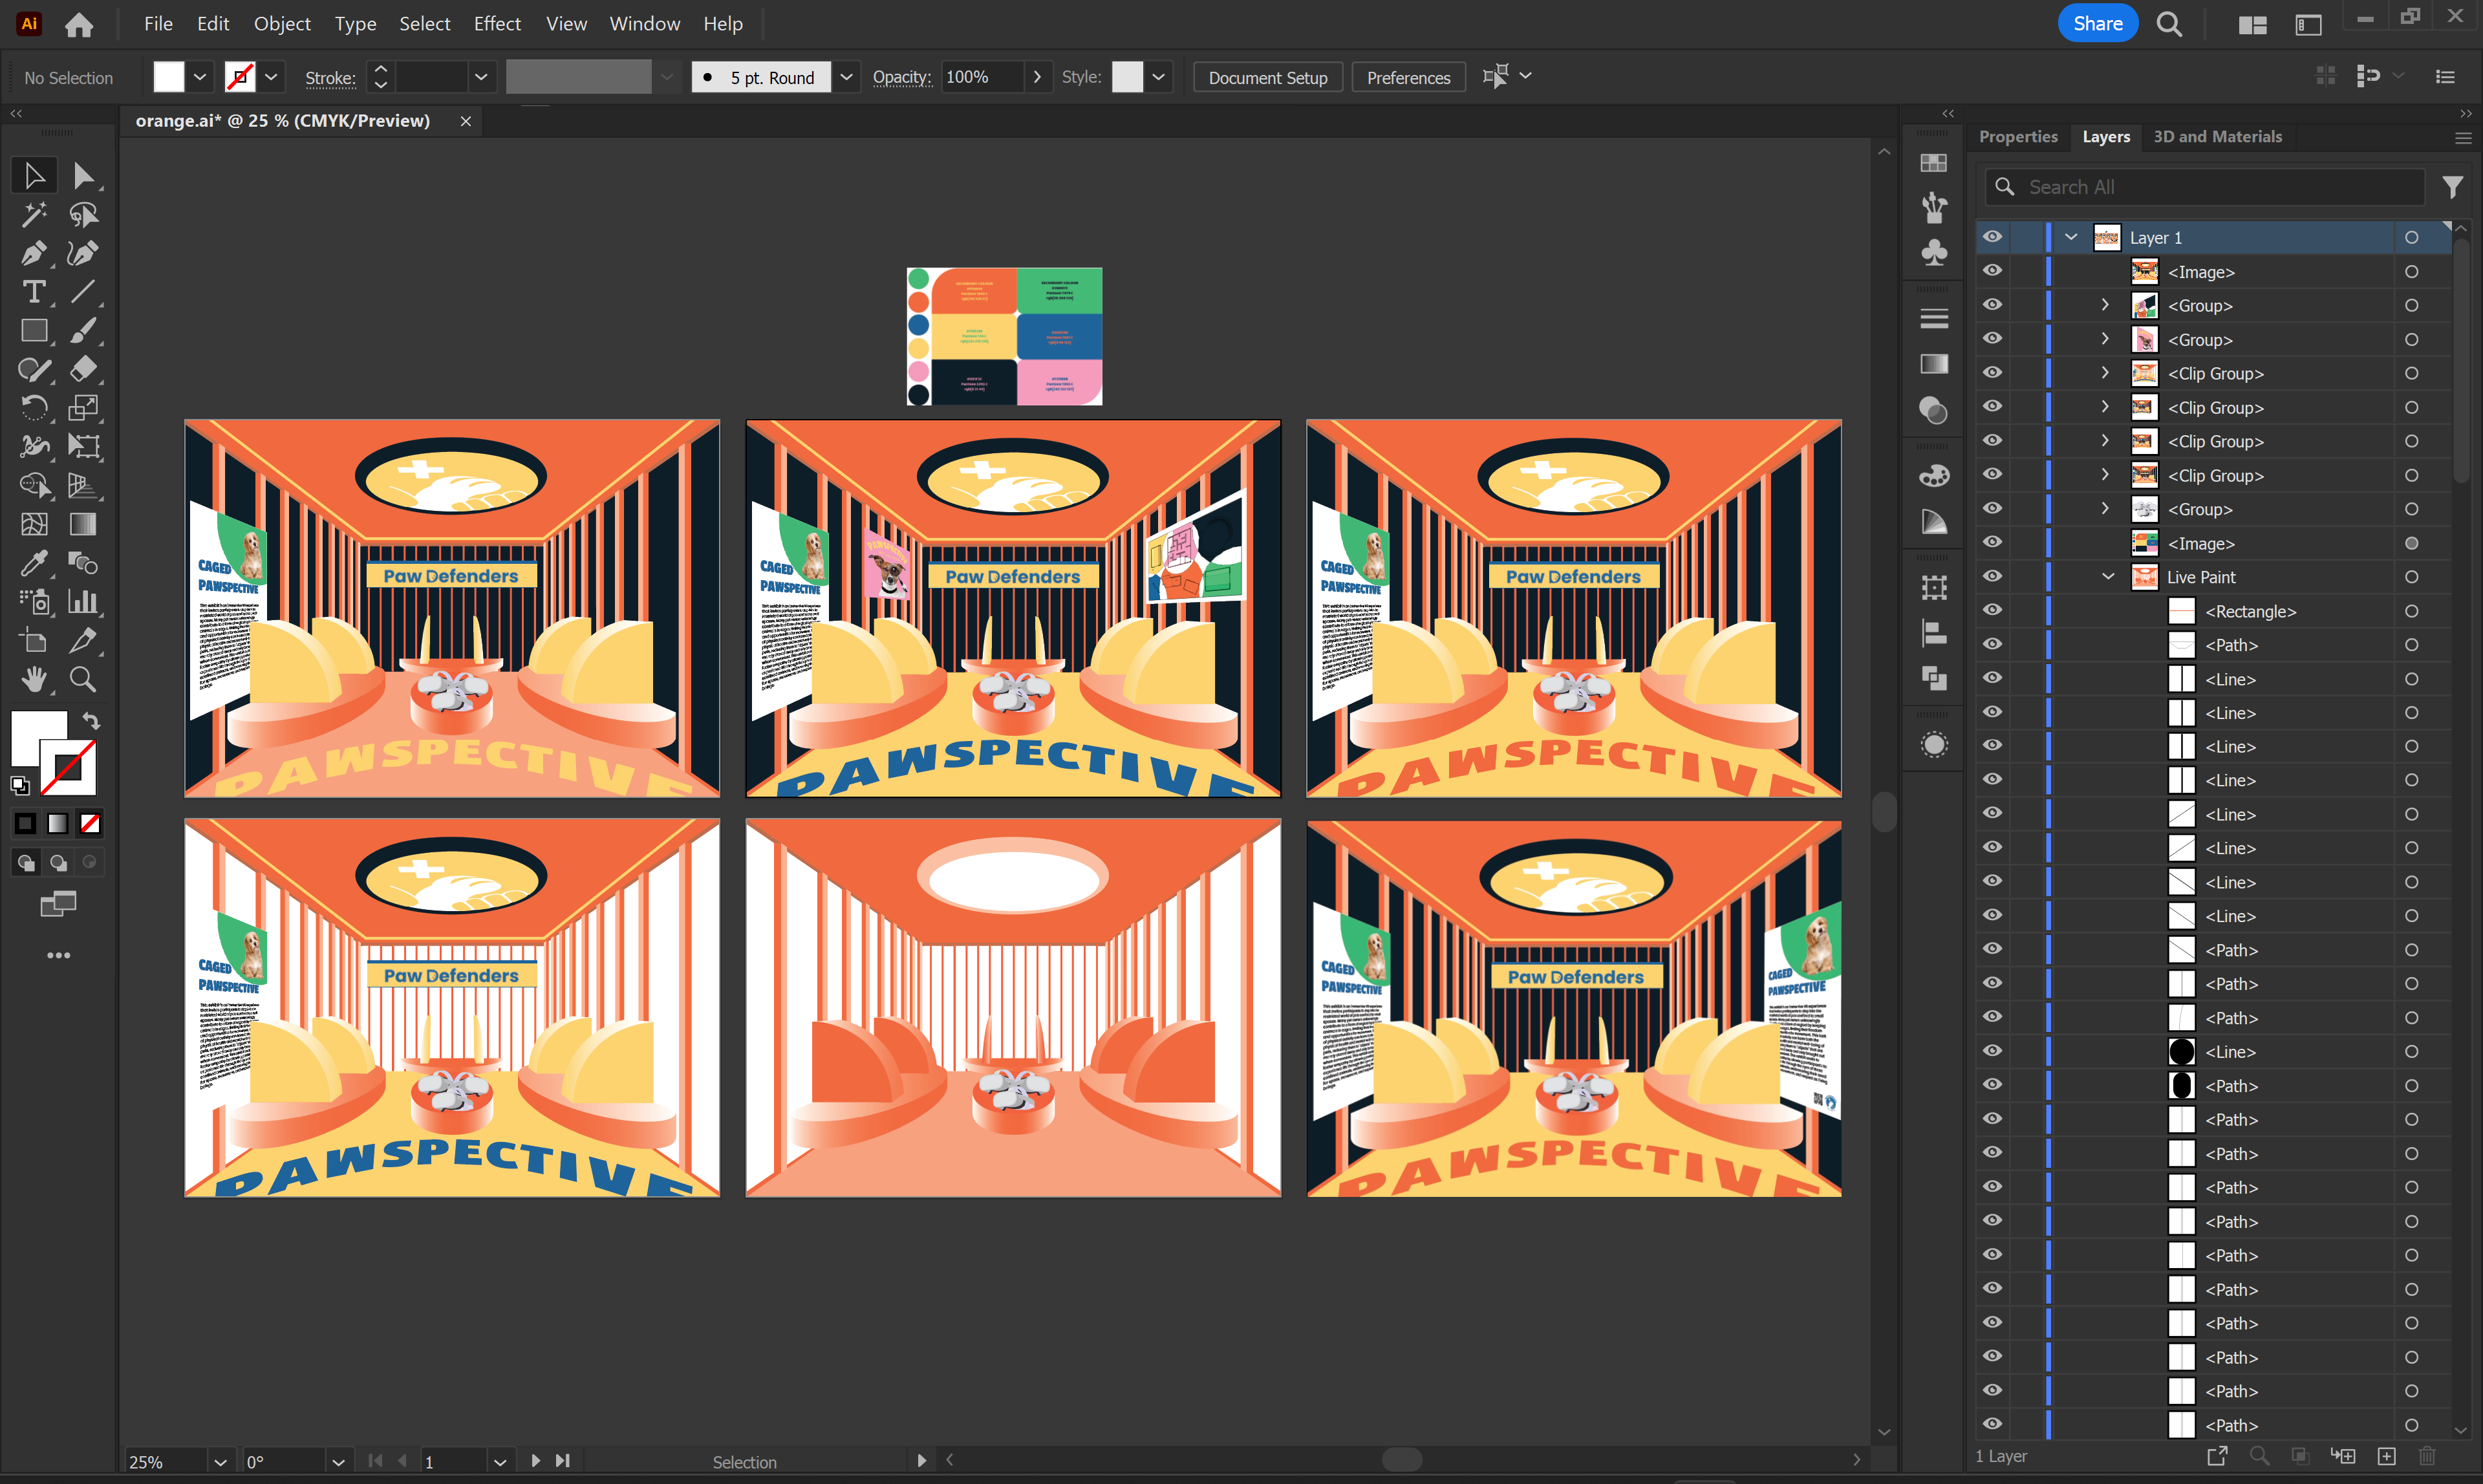This screenshot has height=1484, width=2483.
Task: Hide the Live Paint layer item
Action: pos(1992,576)
